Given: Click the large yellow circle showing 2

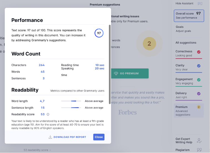Looking at the screenshot, I should (149, 44).
